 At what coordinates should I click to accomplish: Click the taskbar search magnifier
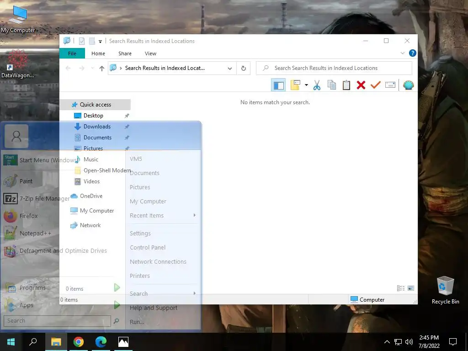point(33,342)
